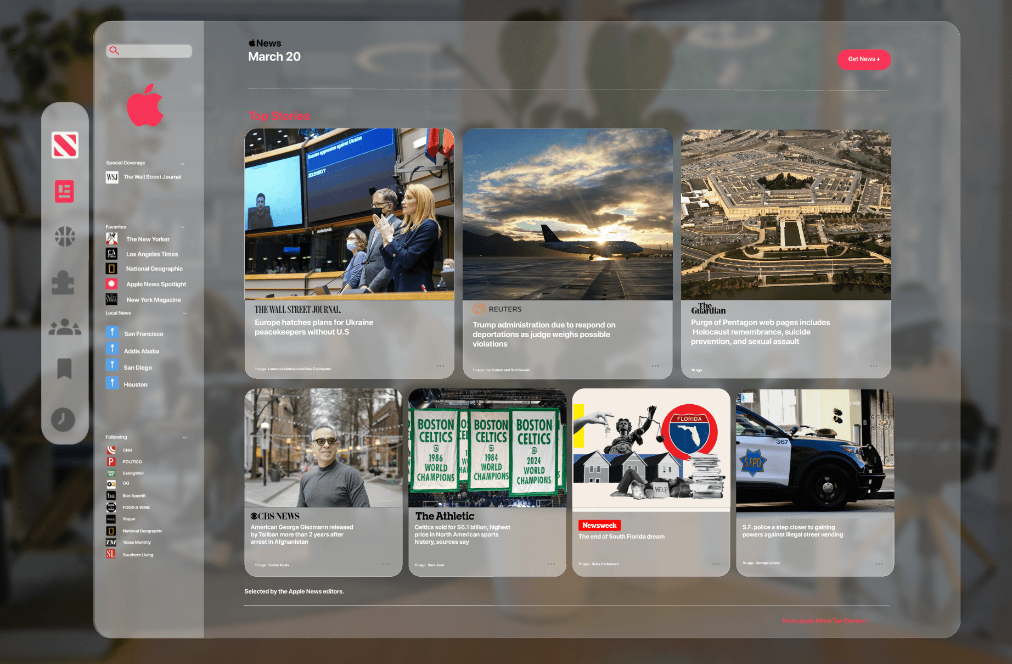This screenshot has width=1012, height=664.
Task: Open more options on the Newsweek story
Action: pos(716,564)
